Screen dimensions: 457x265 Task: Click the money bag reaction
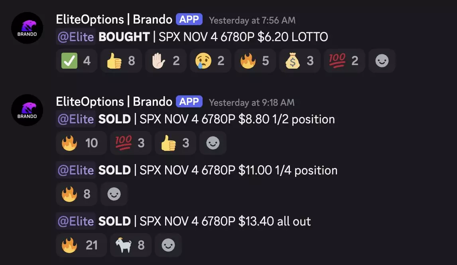(x=299, y=61)
